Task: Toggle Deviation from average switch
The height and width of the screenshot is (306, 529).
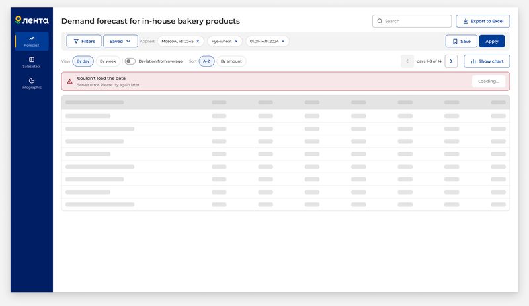Action: click(x=130, y=61)
